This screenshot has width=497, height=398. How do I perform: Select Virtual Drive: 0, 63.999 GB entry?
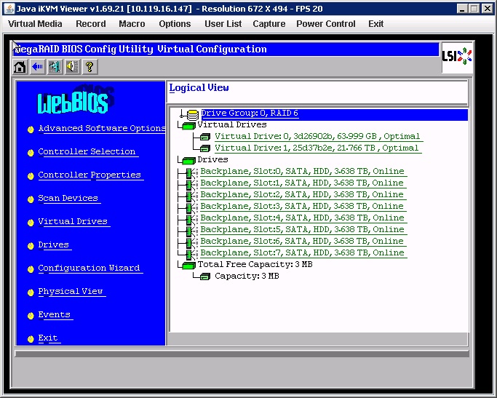pyautogui.click(x=317, y=137)
